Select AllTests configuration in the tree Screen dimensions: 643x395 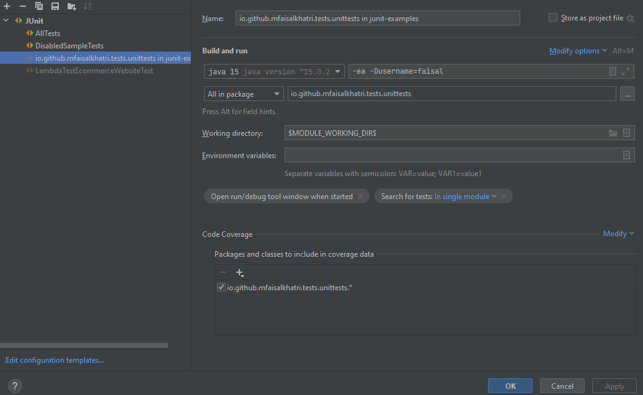[x=48, y=33]
